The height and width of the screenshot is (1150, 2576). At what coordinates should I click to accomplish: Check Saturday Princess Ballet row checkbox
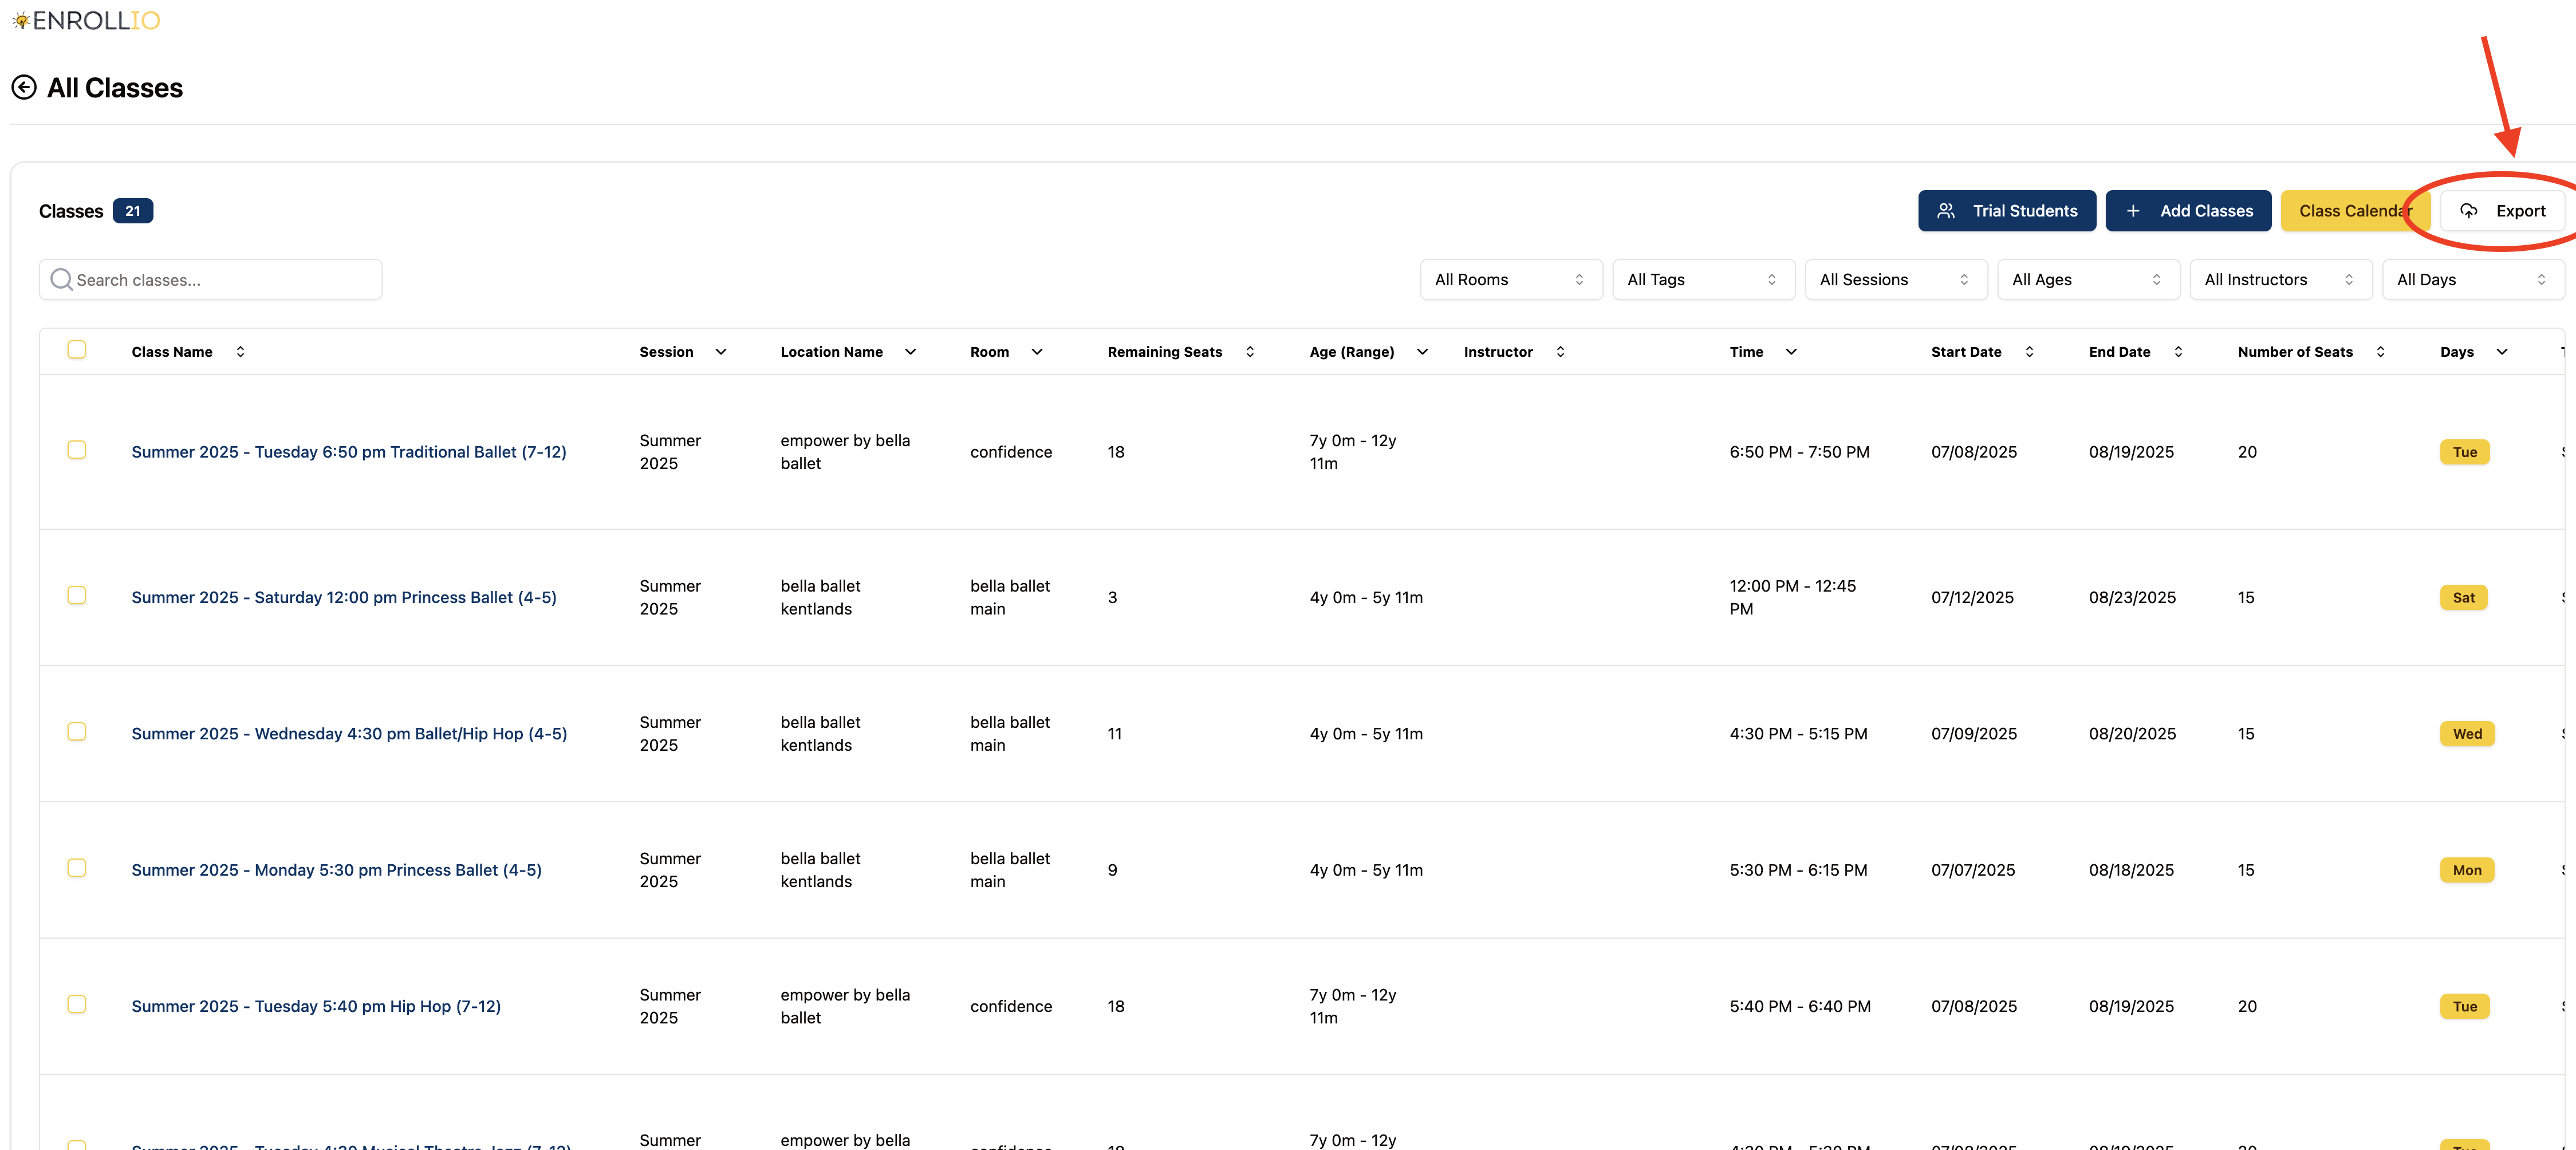coord(77,595)
